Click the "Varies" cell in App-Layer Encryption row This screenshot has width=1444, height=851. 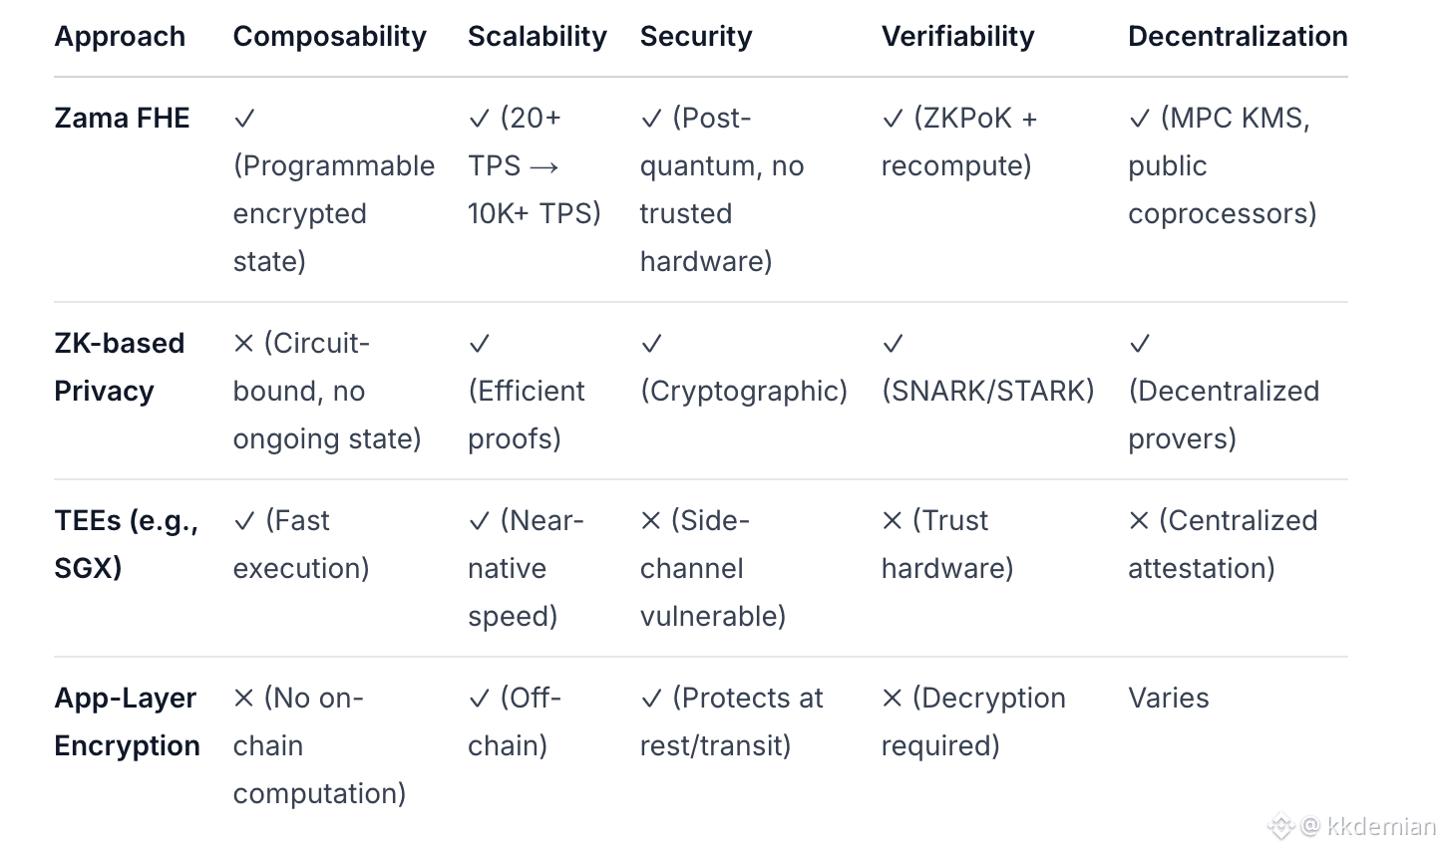pyautogui.click(x=1168, y=699)
